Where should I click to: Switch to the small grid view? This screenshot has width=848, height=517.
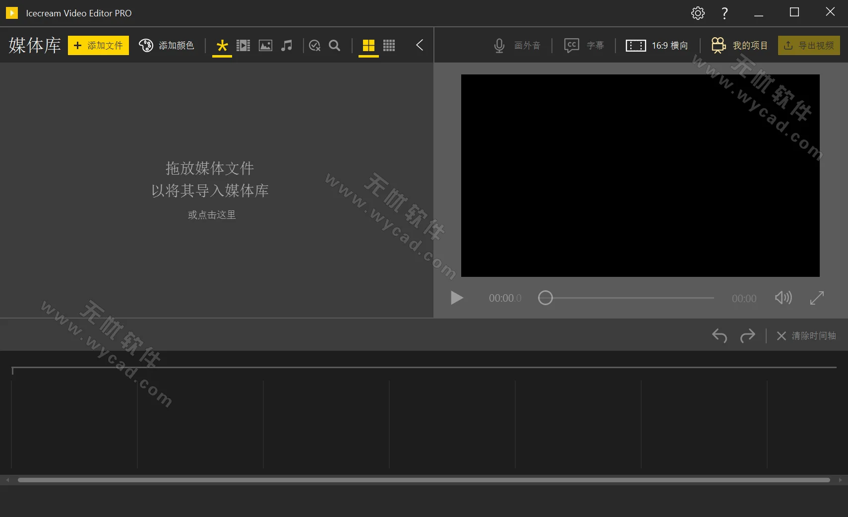[x=389, y=45]
